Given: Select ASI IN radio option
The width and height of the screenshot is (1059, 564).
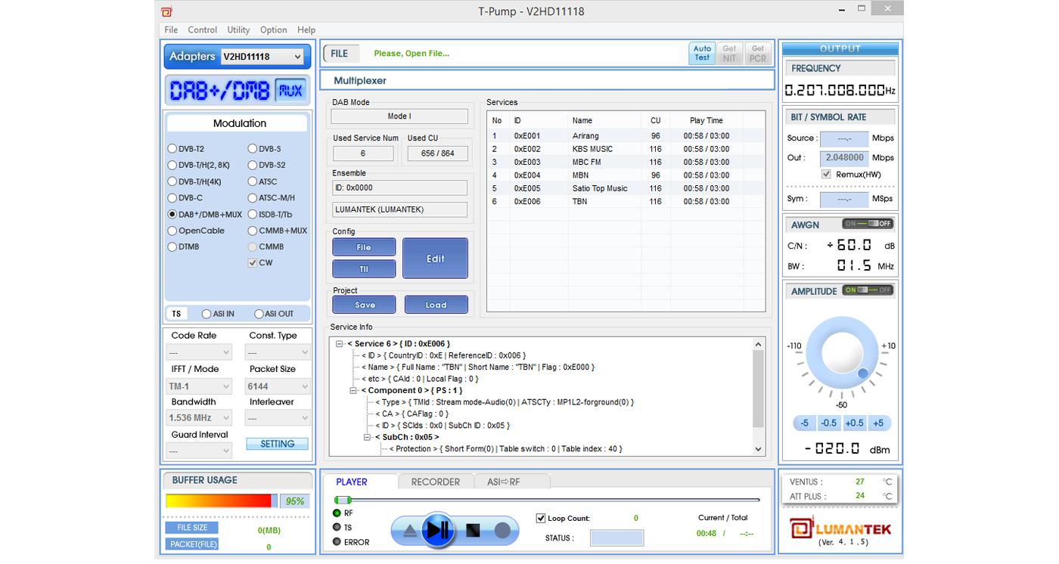Looking at the screenshot, I should tap(207, 314).
